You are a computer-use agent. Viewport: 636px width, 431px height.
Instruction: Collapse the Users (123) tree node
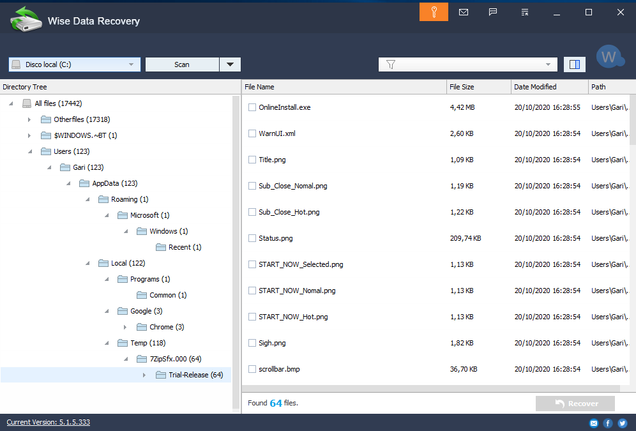tap(29, 151)
